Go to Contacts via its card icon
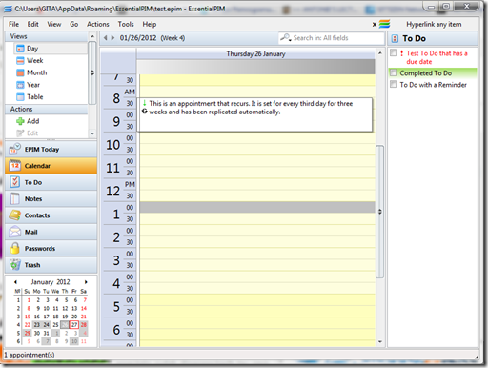The image size is (488, 368). [14, 215]
